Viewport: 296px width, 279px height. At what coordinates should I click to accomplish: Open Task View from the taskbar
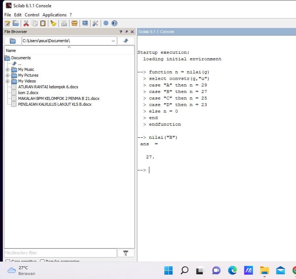click(x=200, y=271)
